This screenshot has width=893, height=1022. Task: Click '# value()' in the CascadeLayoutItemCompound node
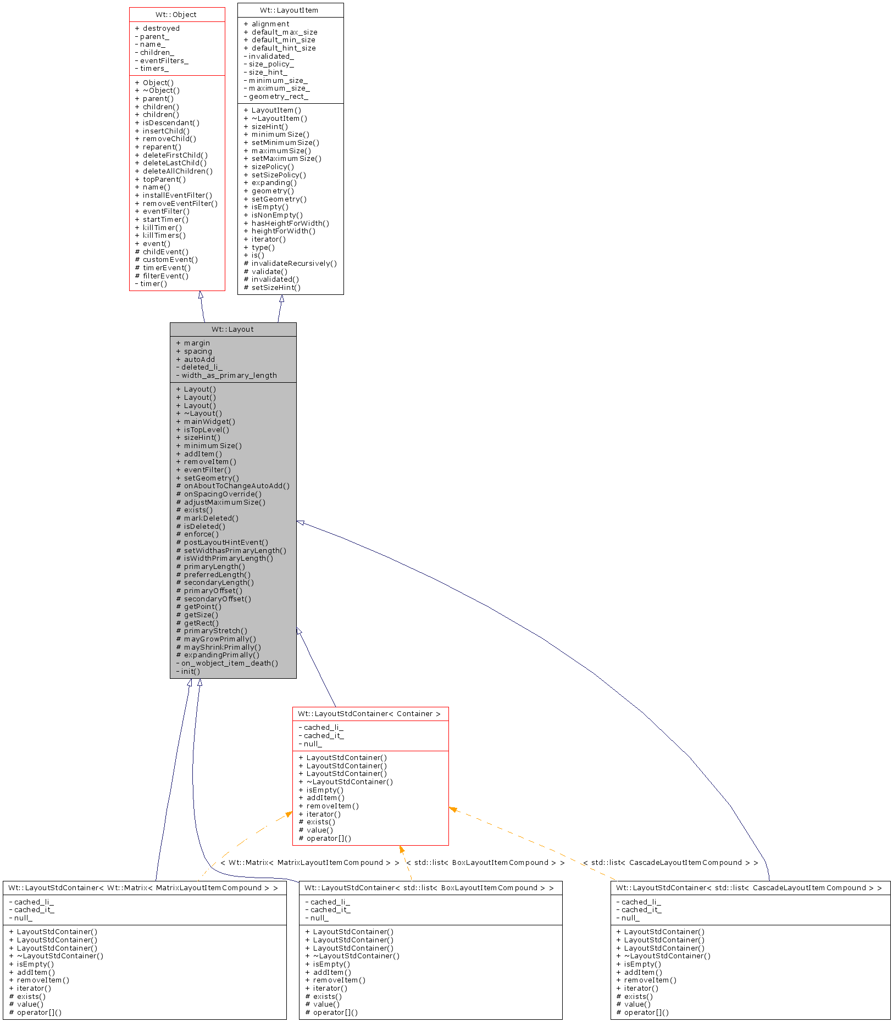[x=634, y=1004]
